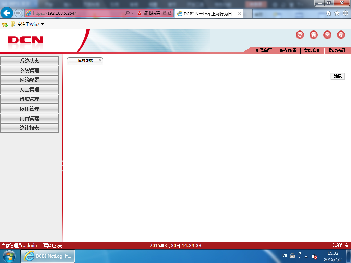The image size is (351, 263).
Task: Expand 应用管理 menu
Action: pos(29,109)
